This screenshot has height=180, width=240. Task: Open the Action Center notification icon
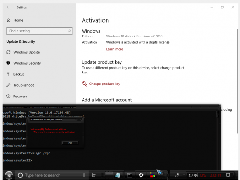click(228, 175)
